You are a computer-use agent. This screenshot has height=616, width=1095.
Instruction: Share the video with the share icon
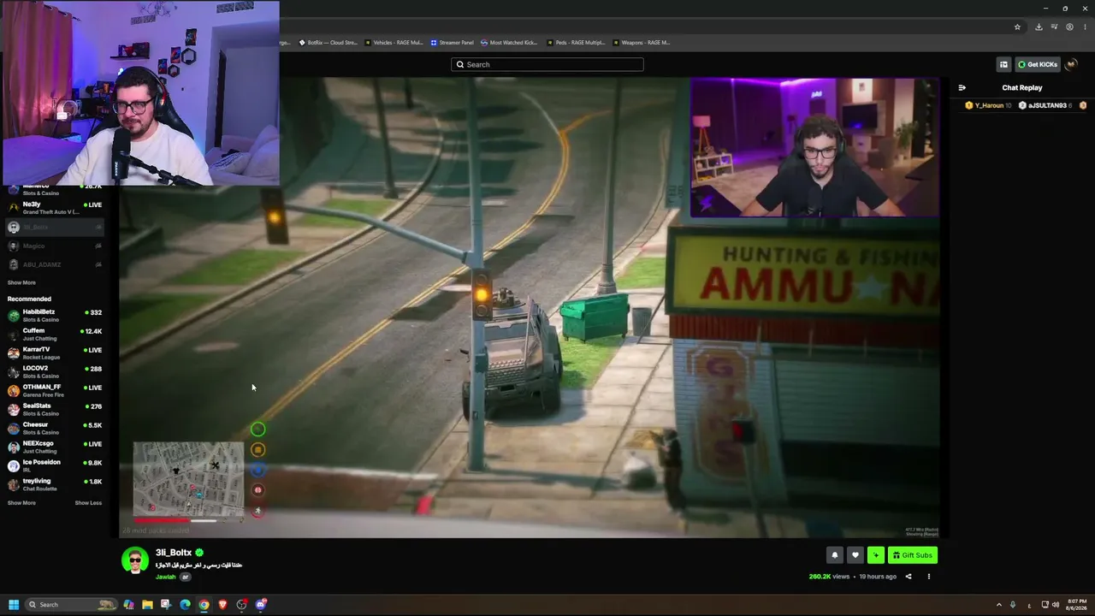pos(909,577)
